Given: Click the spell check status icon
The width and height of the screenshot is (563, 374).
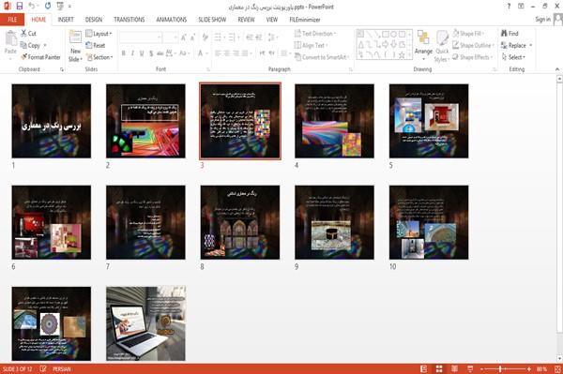Looking at the screenshot, I should pyautogui.click(x=43, y=368).
